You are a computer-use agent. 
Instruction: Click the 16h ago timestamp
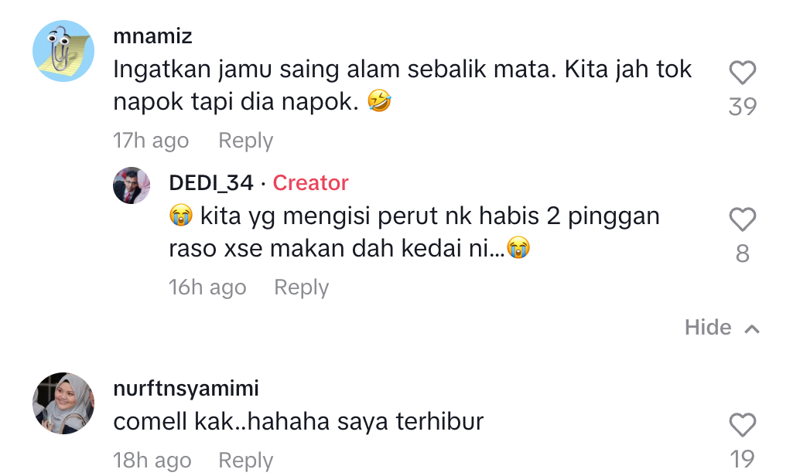click(207, 287)
